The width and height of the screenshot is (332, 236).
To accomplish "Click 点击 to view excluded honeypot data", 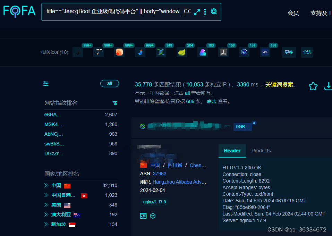I will click(211, 101).
